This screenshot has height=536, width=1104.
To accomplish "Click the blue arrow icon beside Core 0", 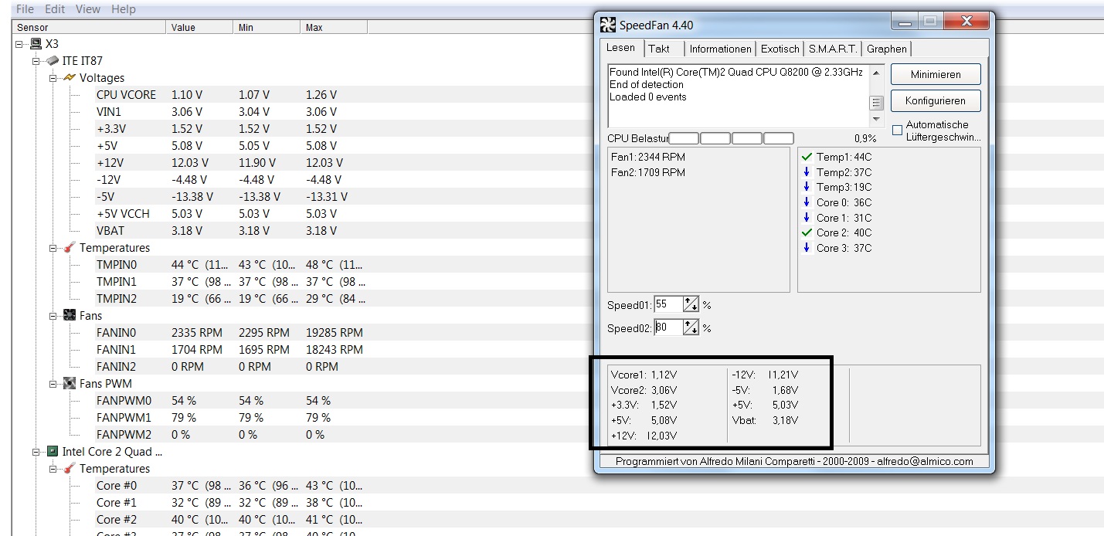I will 807,202.
